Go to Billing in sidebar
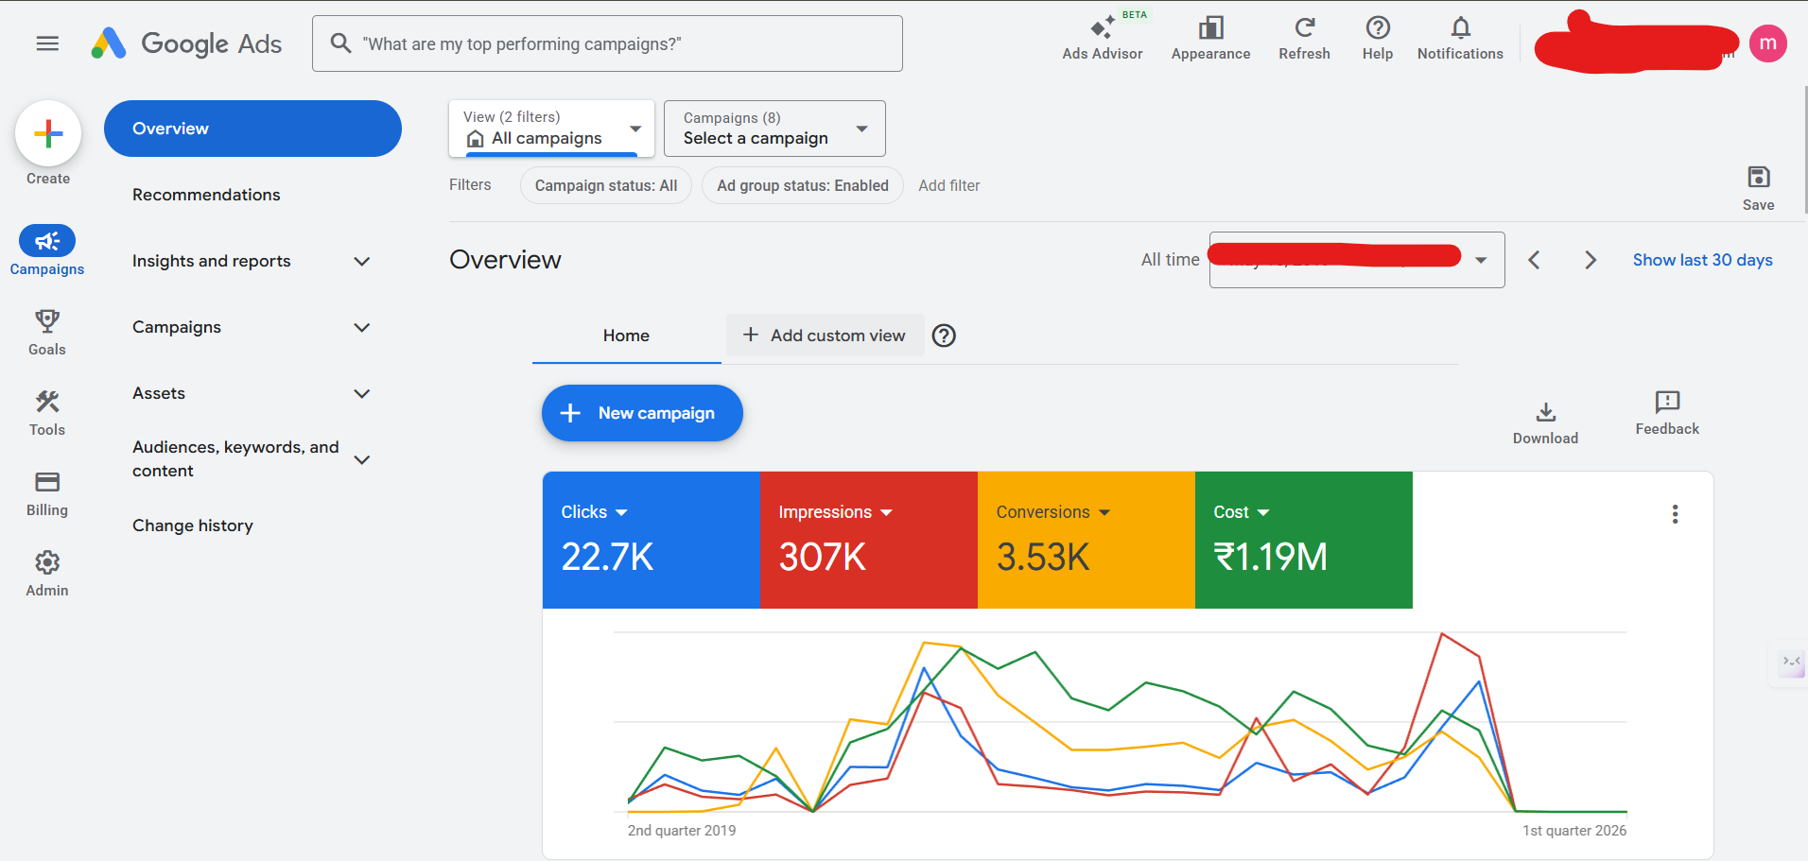1808x861 pixels. point(47,483)
